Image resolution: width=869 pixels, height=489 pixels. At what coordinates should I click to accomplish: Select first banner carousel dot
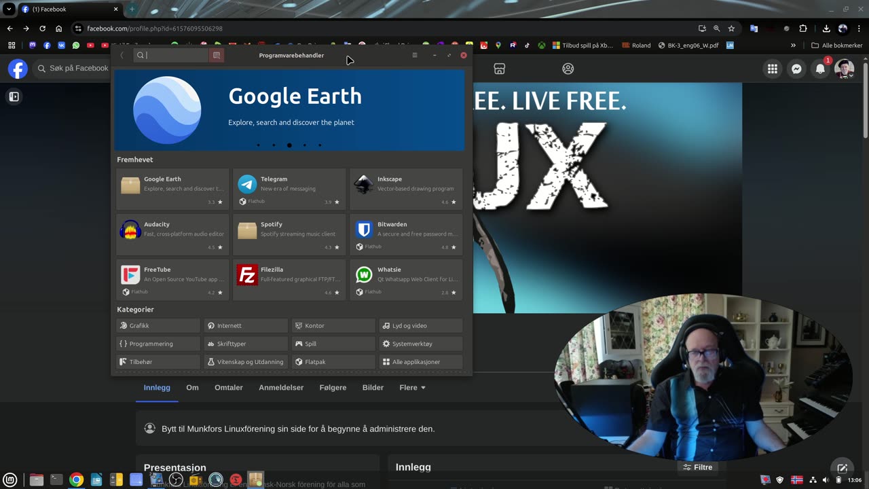(258, 145)
